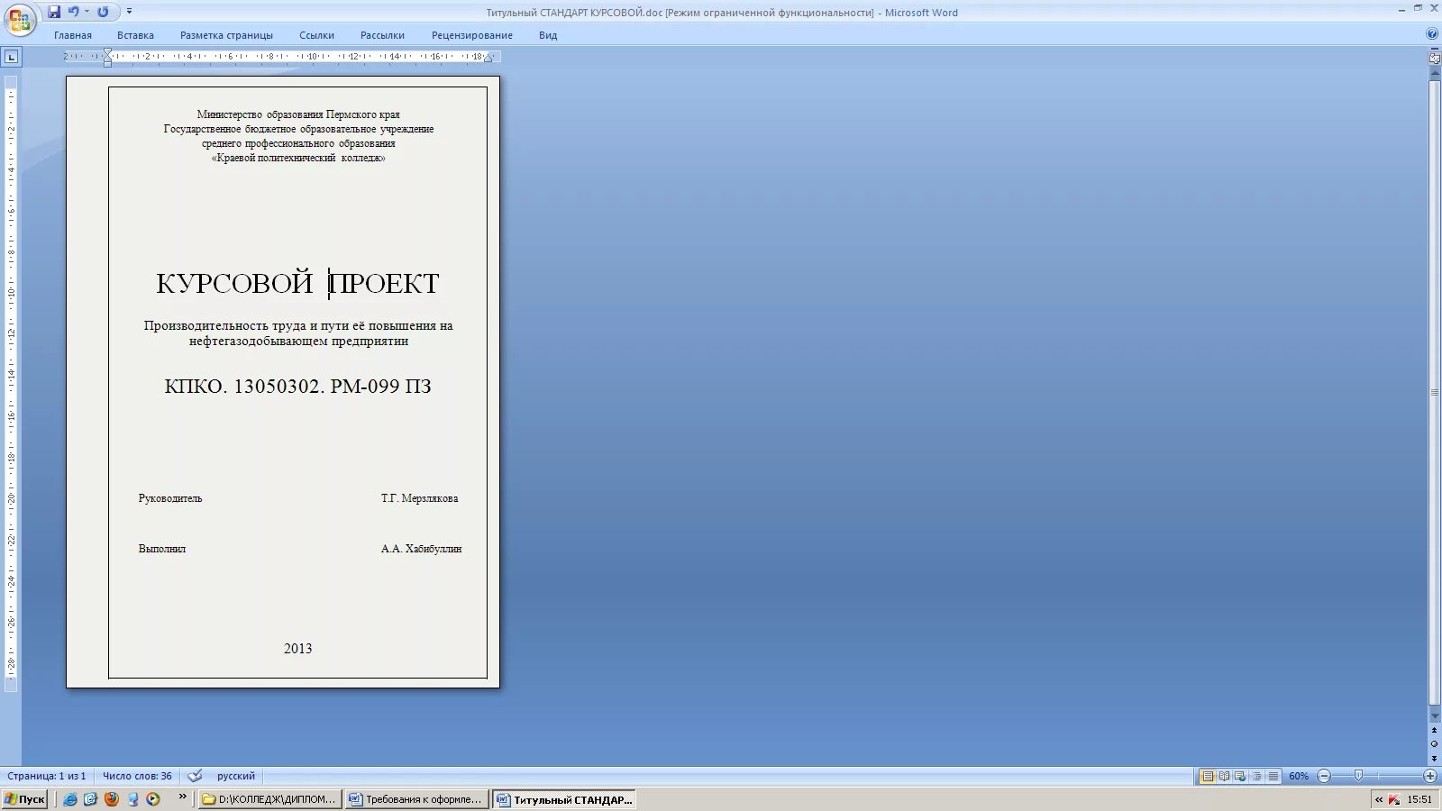Redo the last action
Image resolution: width=1442 pixels, height=811 pixels.
coord(103,12)
